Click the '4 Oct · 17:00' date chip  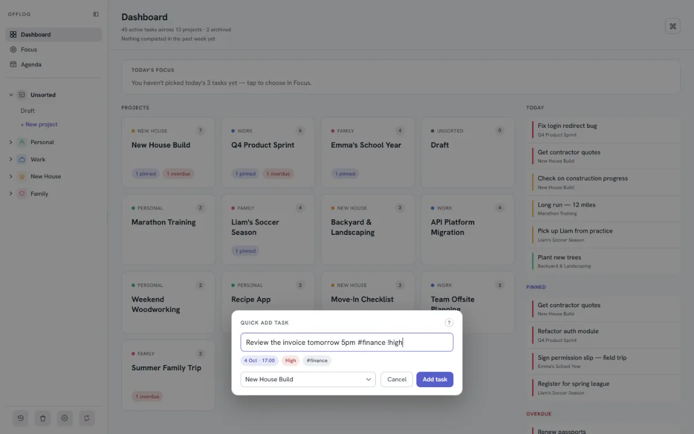coord(260,361)
